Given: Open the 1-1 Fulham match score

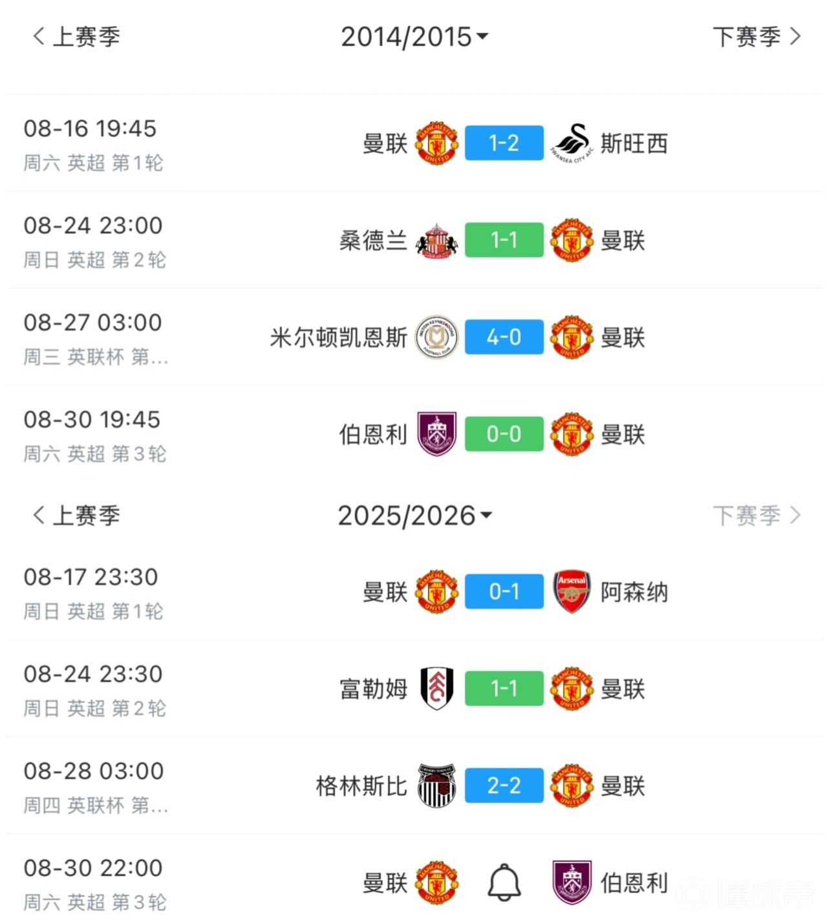Looking at the screenshot, I should click(504, 689).
